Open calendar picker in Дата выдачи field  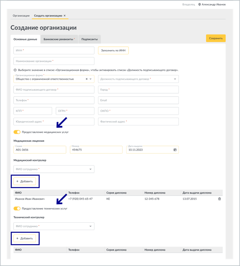[175, 150]
